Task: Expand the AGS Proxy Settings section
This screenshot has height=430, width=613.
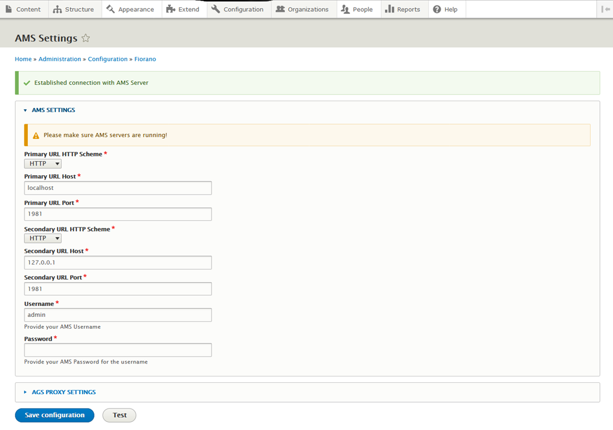Action: (x=63, y=392)
